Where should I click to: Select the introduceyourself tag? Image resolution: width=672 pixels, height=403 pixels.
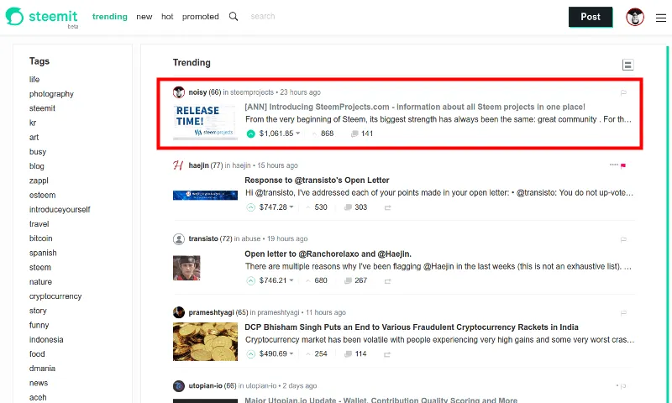[x=60, y=210]
